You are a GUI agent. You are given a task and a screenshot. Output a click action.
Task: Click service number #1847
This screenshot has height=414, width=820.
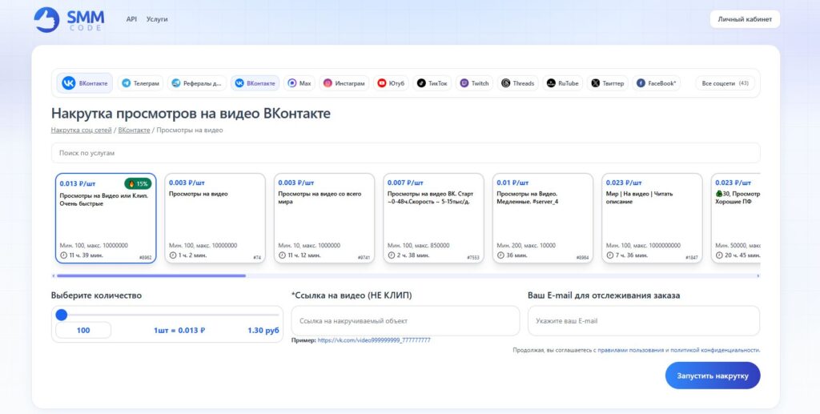(691, 258)
